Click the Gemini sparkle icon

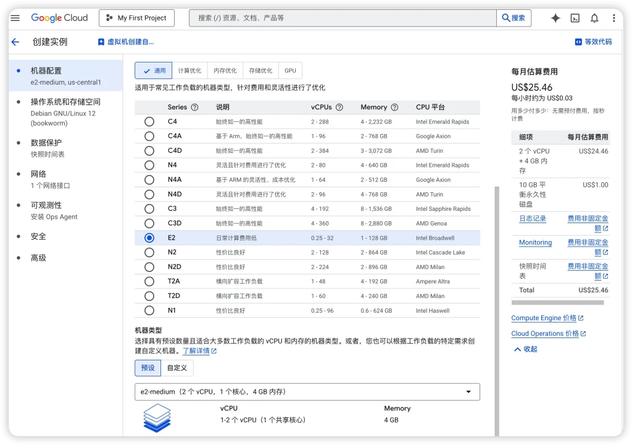(x=555, y=18)
